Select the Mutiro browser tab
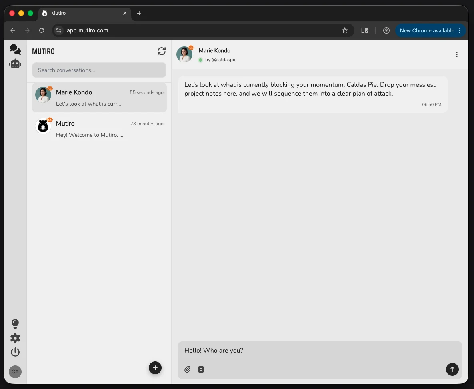The image size is (474, 389). [x=85, y=13]
